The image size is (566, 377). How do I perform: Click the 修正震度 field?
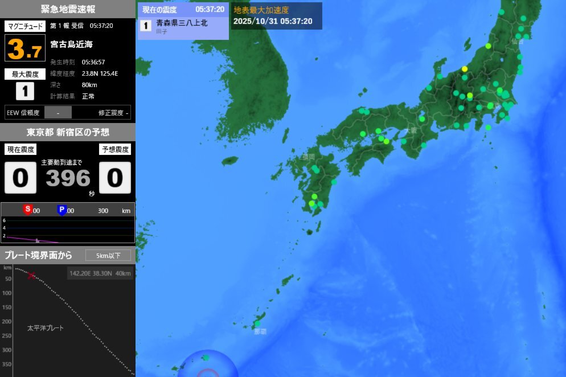pyautogui.click(x=113, y=113)
